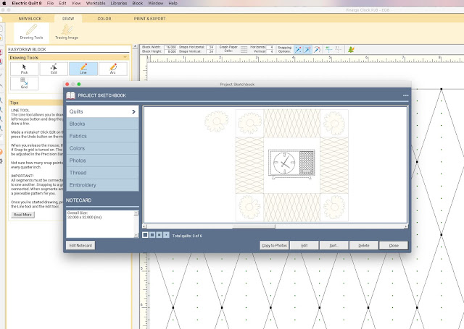Select Embroidery section in sketchbook
Image resolution: width=464 pixels, height=329 pixels.
102,185
